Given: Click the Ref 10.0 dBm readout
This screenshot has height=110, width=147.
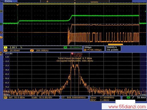Looking at the screenshot, I should [17, 97].
